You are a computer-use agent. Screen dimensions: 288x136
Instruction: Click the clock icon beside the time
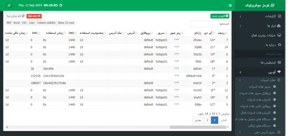(61, 5)
